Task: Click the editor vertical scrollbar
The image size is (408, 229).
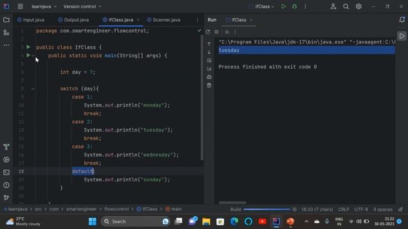Action: pyautogui.click(x=202, y=97)
